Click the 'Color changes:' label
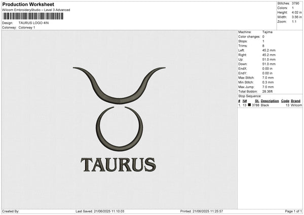Viewport: 304px width, 215px height. 249,37
